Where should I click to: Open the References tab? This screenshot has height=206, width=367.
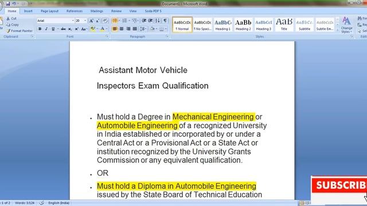click(x=75, y=11)
